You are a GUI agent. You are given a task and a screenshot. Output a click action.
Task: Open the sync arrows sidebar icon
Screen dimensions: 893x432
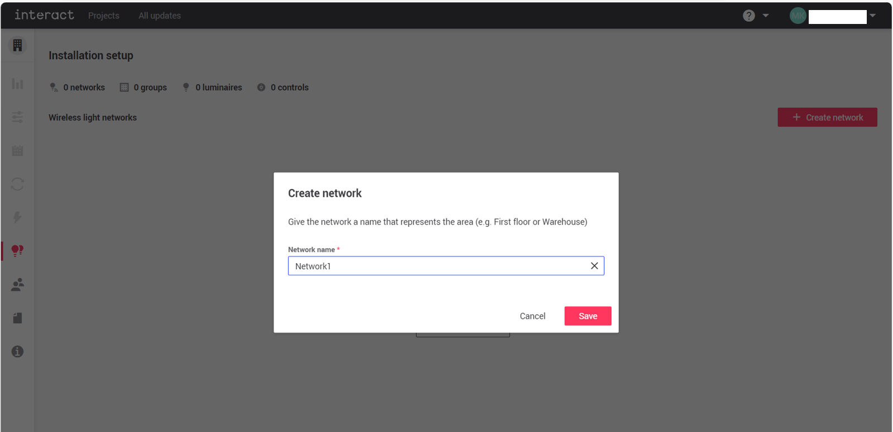coord(17,184)
